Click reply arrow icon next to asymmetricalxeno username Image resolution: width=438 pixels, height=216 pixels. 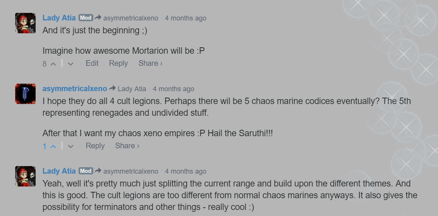pyautogui.click(x=112, y=89)
